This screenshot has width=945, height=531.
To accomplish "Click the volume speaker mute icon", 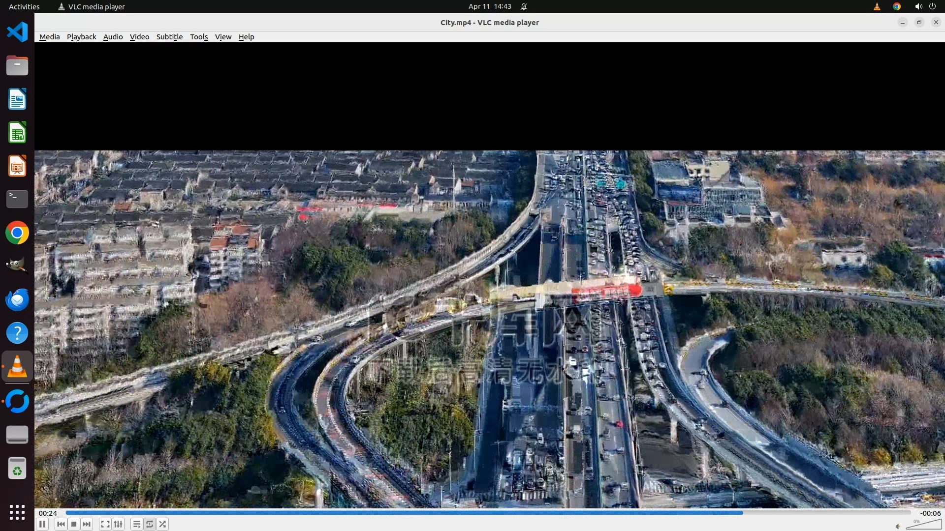I will click(898, 526).
